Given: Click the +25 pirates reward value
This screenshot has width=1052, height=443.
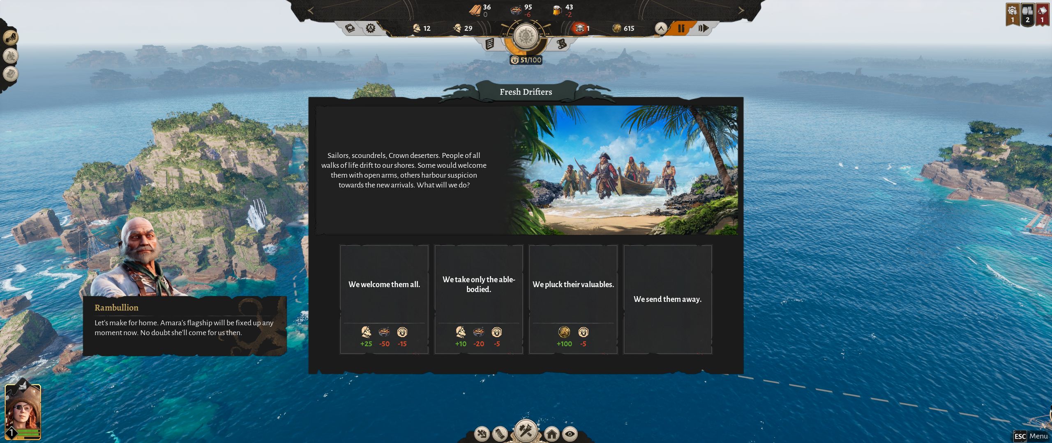Looking at the screenshot, I should click(x=366, y=344).
